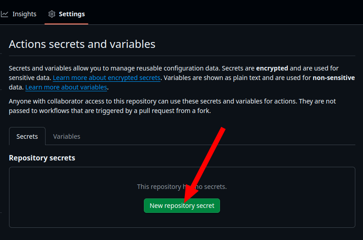Select the Settings tab label

pos(72,14)
